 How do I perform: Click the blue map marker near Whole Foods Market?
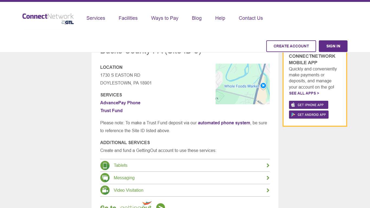[263, 86]
